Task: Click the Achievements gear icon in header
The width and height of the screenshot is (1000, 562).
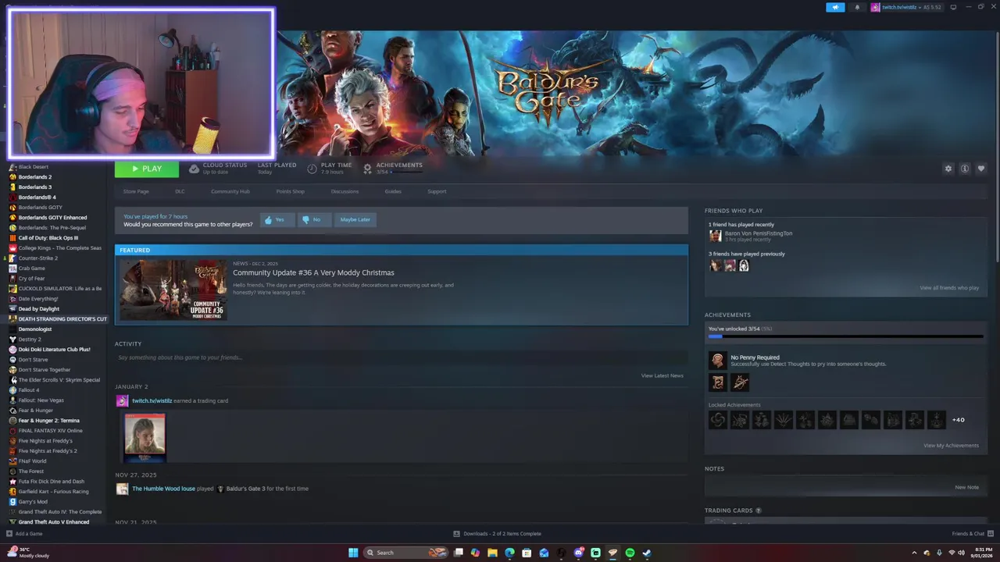Action: (x=367, y=169)
